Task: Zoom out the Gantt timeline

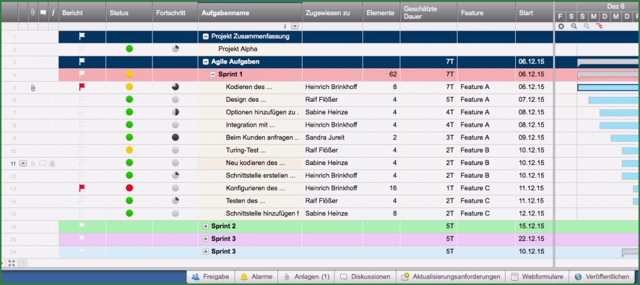Action: [x=573, y=26]
